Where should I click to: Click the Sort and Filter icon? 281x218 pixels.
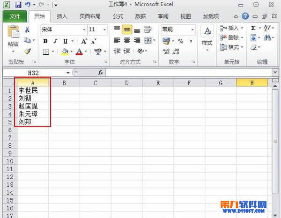coord(267,28)
